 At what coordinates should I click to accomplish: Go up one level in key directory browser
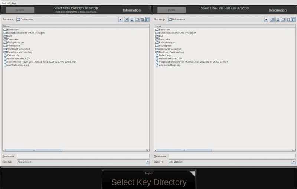tap(272, 19)
